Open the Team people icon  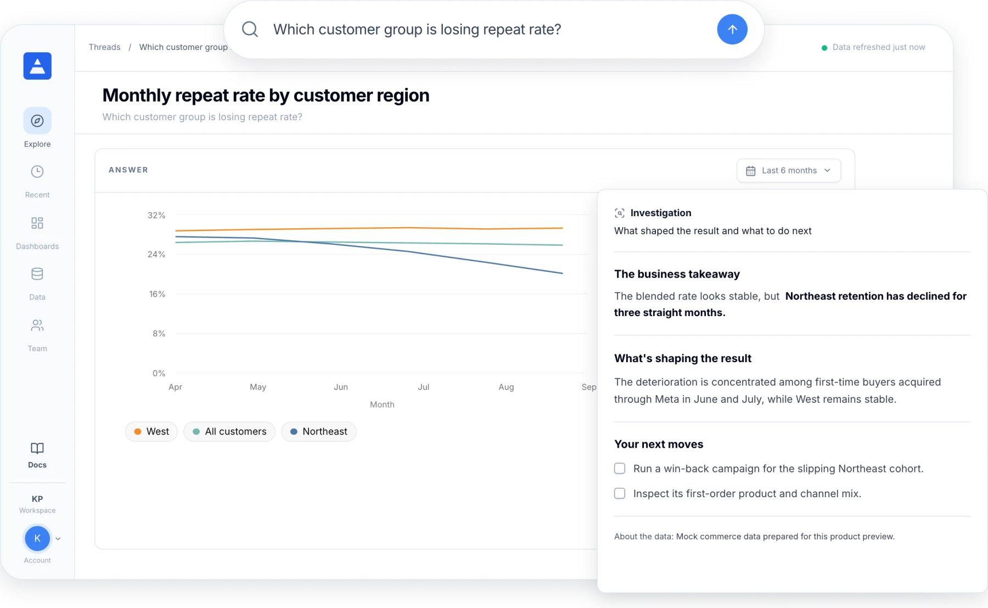point(37,325)
